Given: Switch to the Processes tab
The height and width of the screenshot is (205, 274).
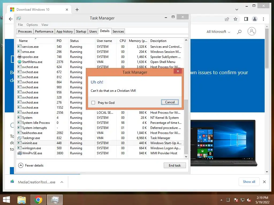Looking at the screenshot, I should (x=25, y=31).
